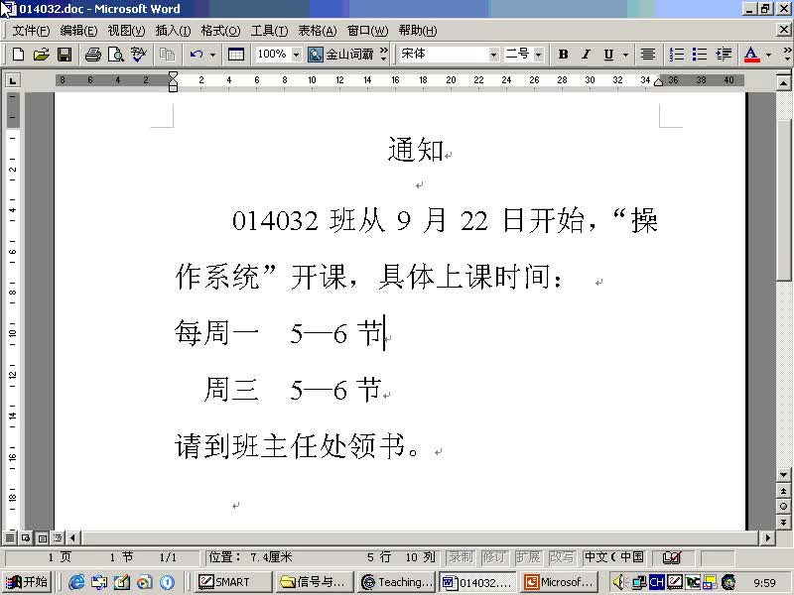Open the 编辑 menu
The height and width of the screenshot is (595, 794).
click(x=78, y=31)
